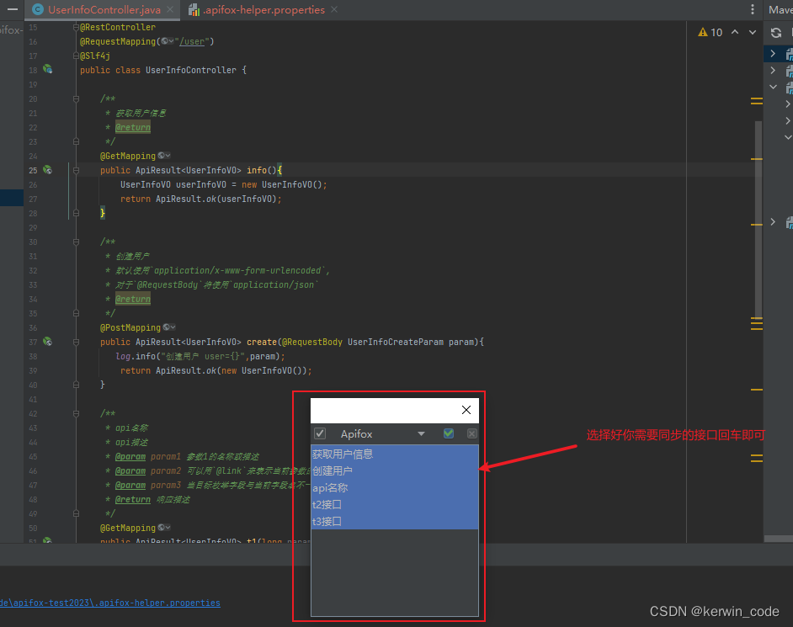The width and height of the screenshot is (793, 627).
Task: Go to previous highlighted problem arrow
Action: coord(735,32)
